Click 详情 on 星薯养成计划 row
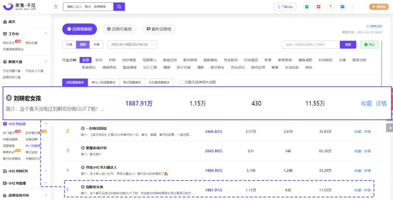 pyautogui.click(x=367, y=151)
